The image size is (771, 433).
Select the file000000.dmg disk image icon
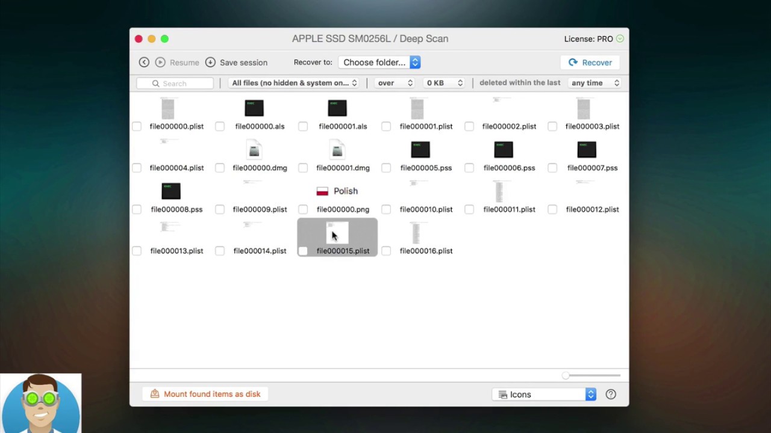coord(254,150)
